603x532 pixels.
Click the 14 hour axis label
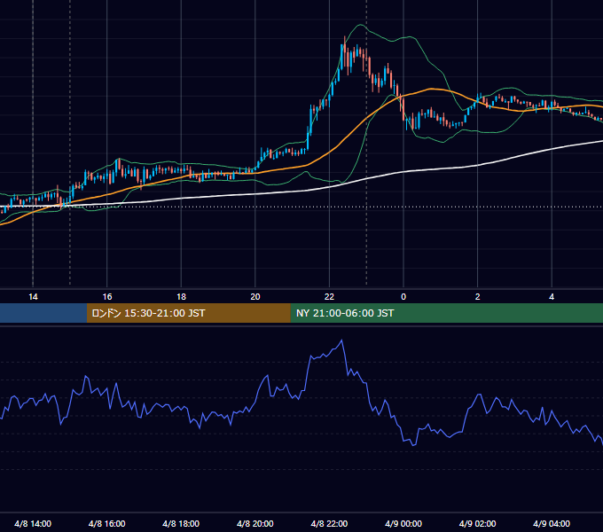point(33,297)
